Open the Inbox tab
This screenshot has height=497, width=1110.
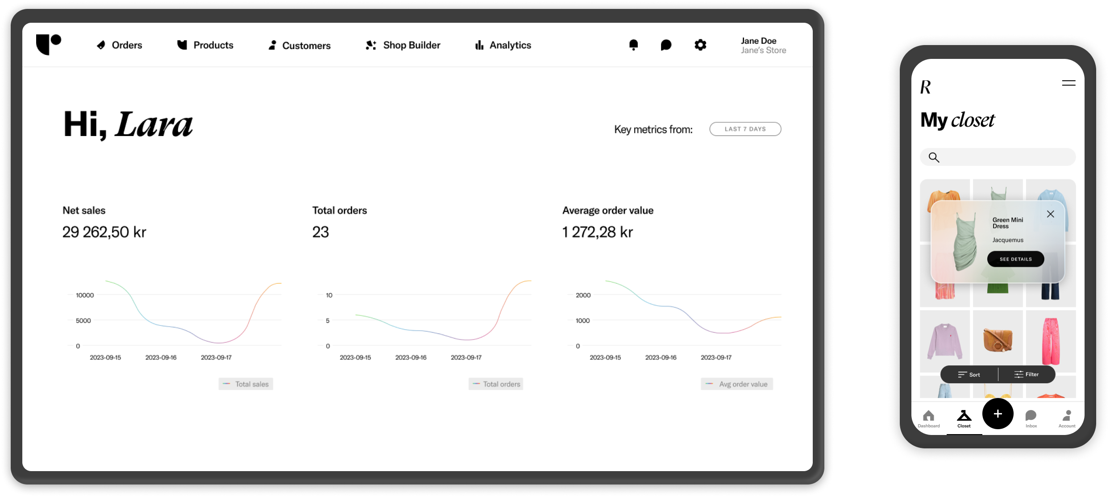[1031, 418]
